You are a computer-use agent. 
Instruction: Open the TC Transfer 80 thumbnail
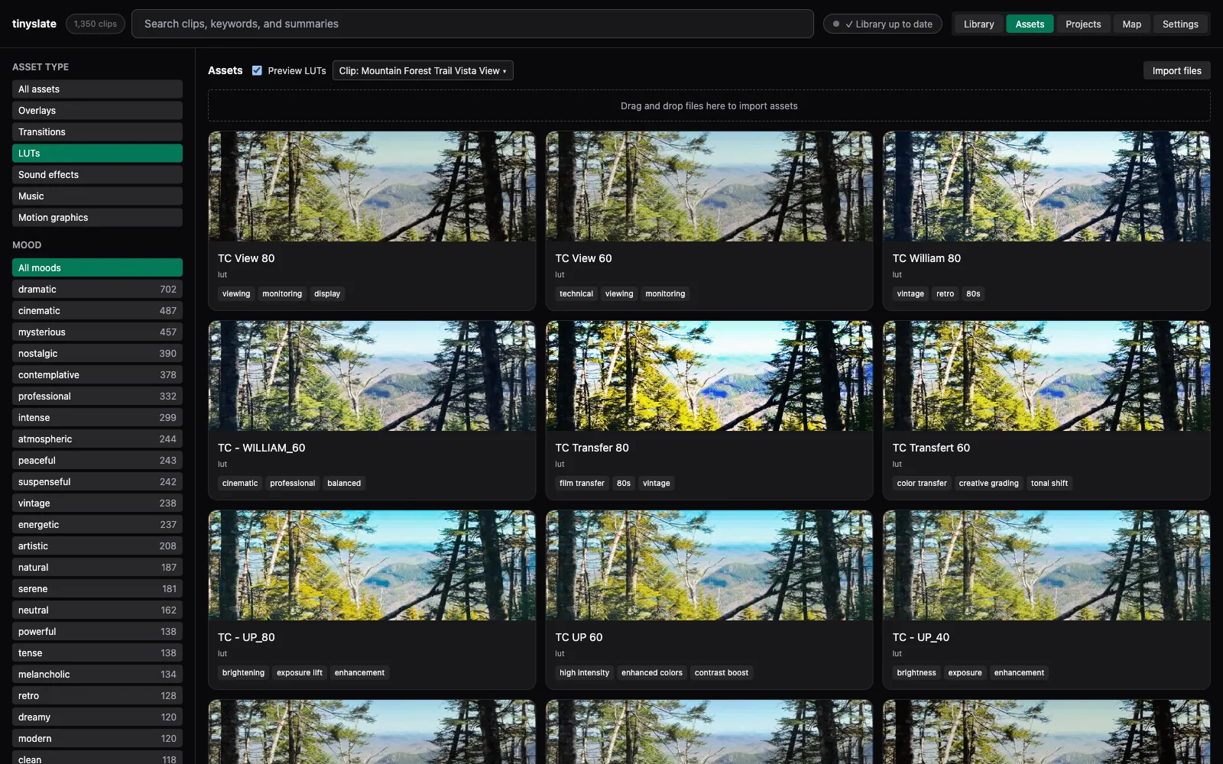point(709,376)
